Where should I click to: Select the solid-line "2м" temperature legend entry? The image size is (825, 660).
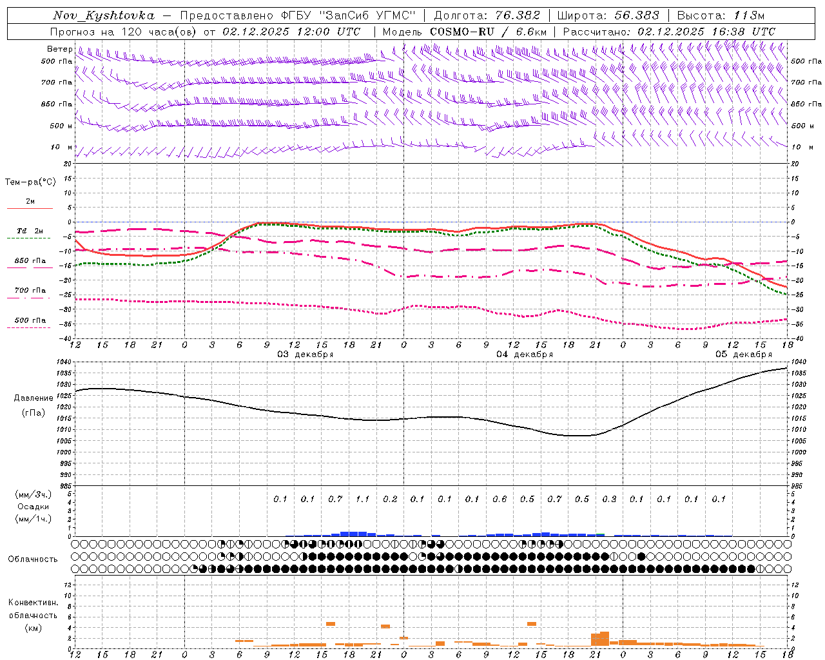click(30, 202)
